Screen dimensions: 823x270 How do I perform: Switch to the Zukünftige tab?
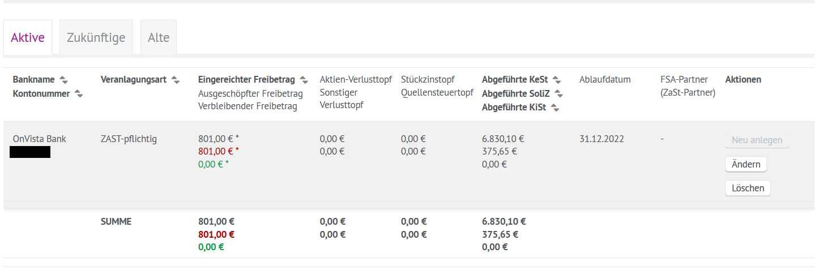tap(96, 38)
